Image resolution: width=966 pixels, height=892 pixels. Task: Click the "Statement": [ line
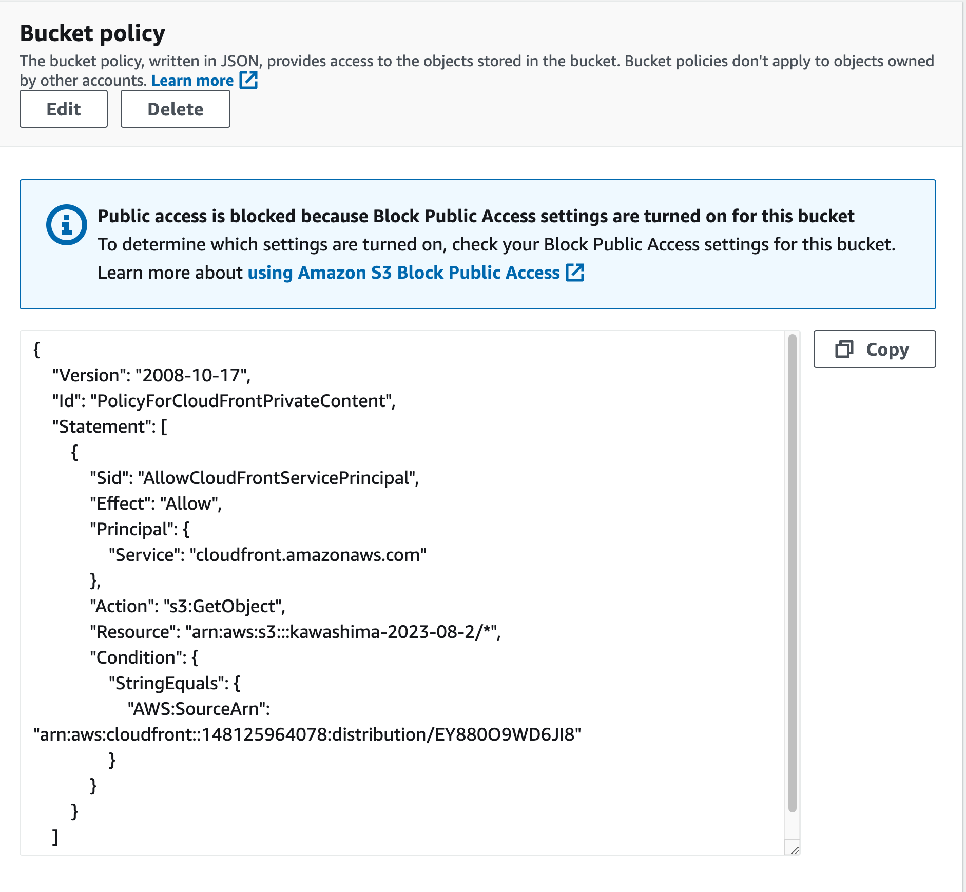(x=110, y=426)
